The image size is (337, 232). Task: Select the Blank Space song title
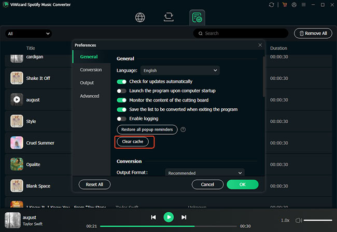coord(38,186)
